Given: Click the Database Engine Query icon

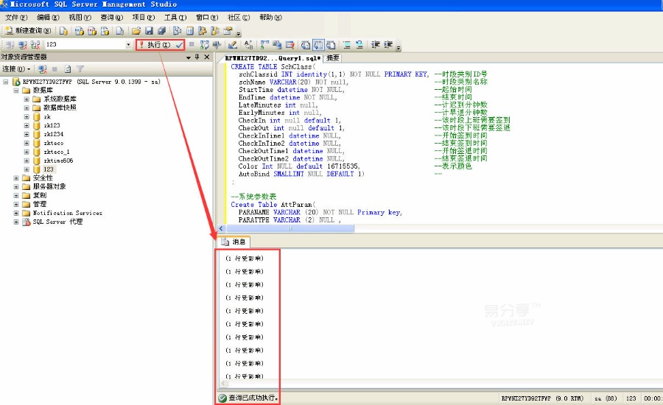Looking at the screenshot, I should pyautogui.click(x=63, y=30).
